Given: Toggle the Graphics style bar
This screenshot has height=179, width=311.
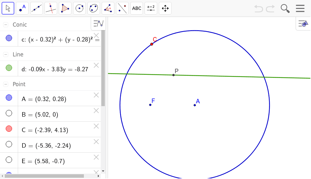Looking at the screenshot, I should (303, 23).
